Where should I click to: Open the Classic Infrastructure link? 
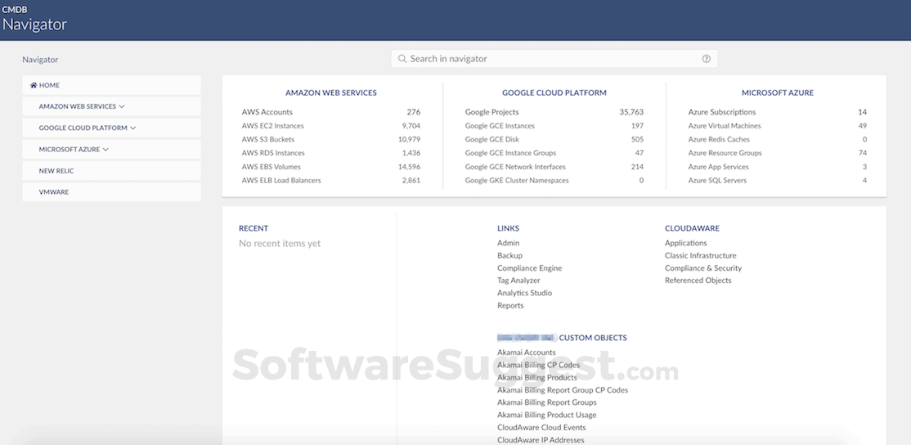tap(700, 255)
